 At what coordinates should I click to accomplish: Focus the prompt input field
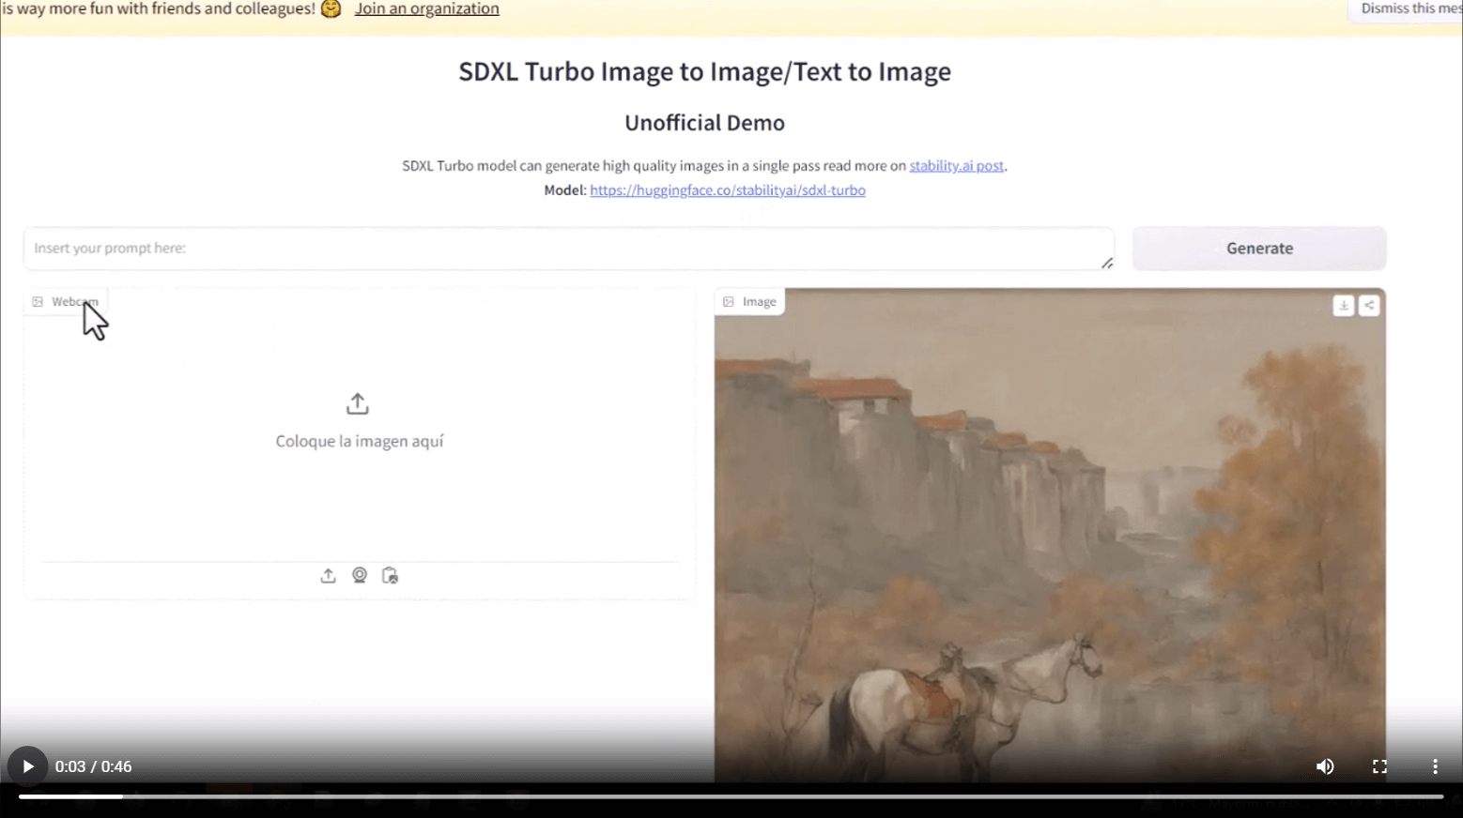coord(569,249)
